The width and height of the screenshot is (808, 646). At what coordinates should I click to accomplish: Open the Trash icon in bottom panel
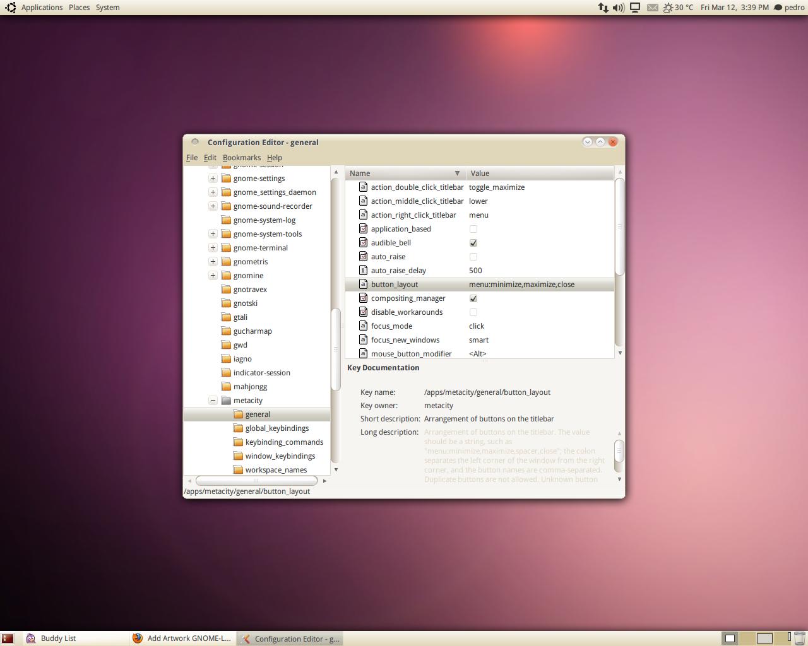coord(800,638)
